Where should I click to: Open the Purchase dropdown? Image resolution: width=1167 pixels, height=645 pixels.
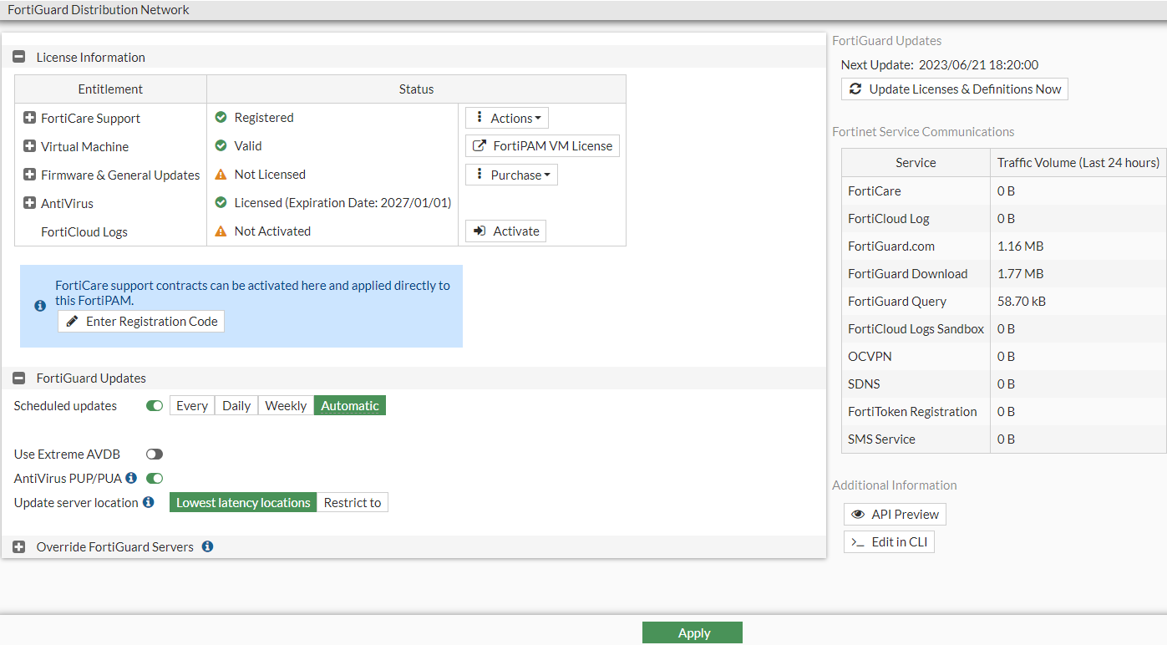511,175
